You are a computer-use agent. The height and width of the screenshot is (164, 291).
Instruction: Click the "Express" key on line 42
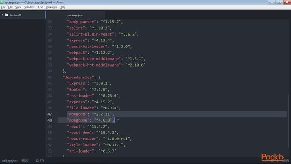click(x=77, y=83)
